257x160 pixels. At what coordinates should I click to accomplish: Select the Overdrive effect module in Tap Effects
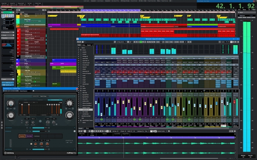[x=22, y=136]
